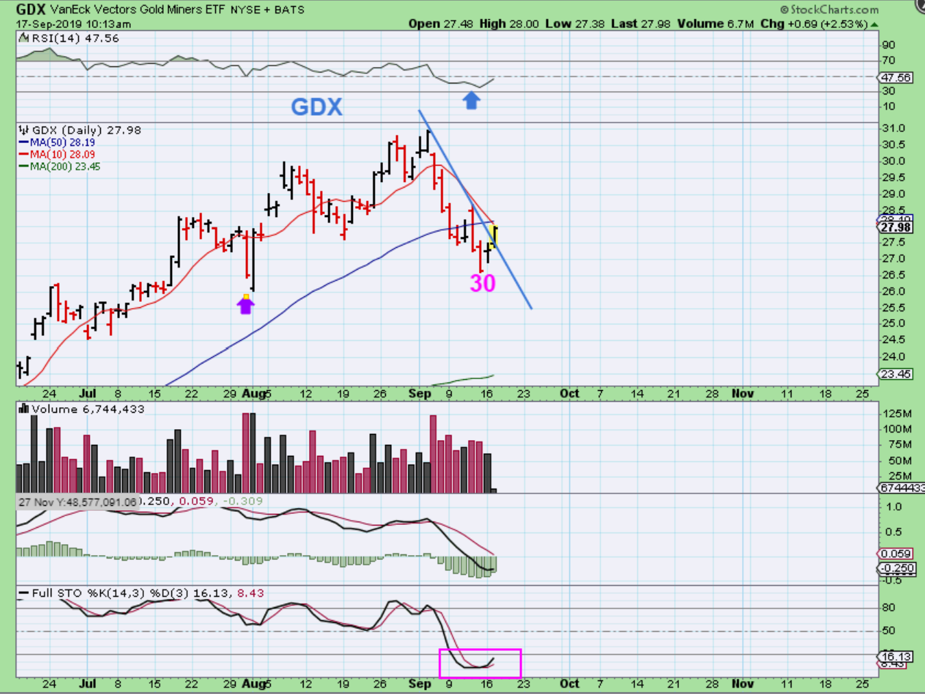Click the NYSE + BATS exchange label
925x694 pixels.
point(267,10)
